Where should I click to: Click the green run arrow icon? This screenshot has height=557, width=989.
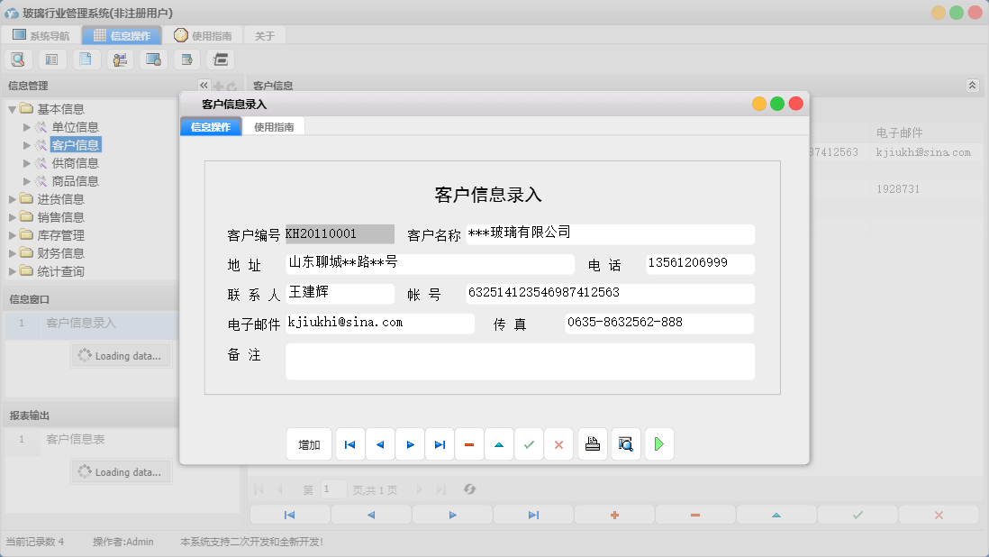click(658, 443)
